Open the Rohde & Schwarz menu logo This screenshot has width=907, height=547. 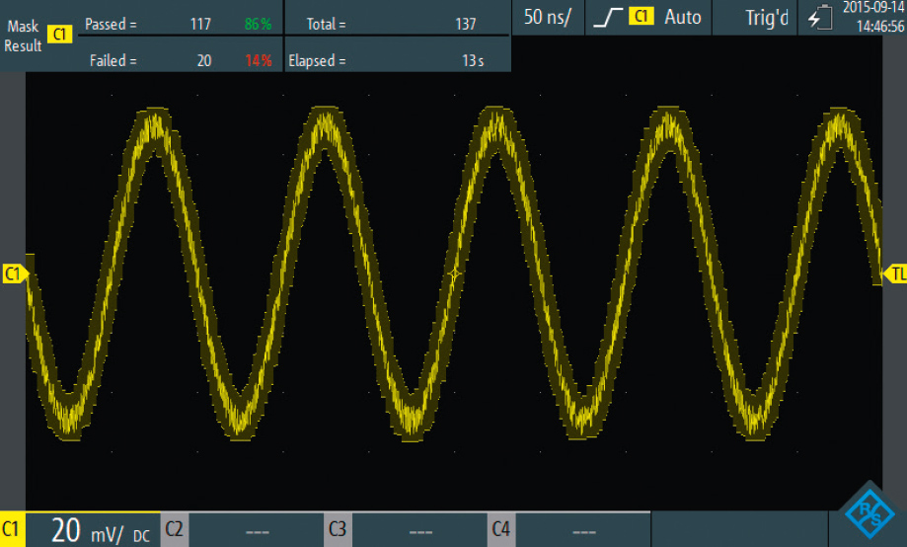(x=869, y=512)
